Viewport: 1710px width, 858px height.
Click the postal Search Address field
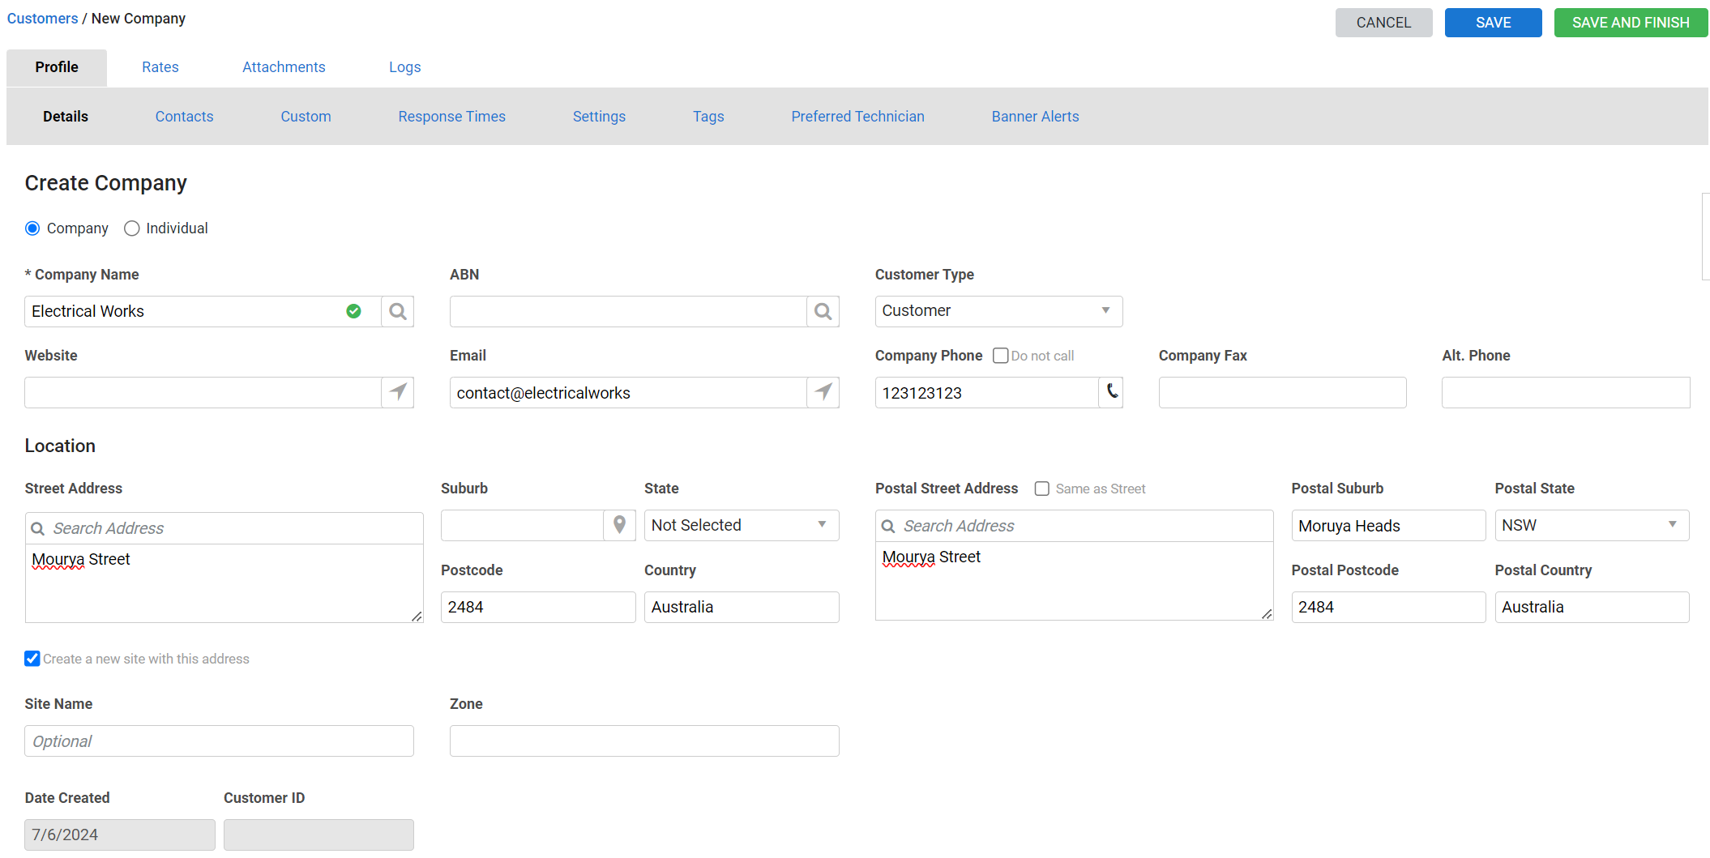(1074, 526)
